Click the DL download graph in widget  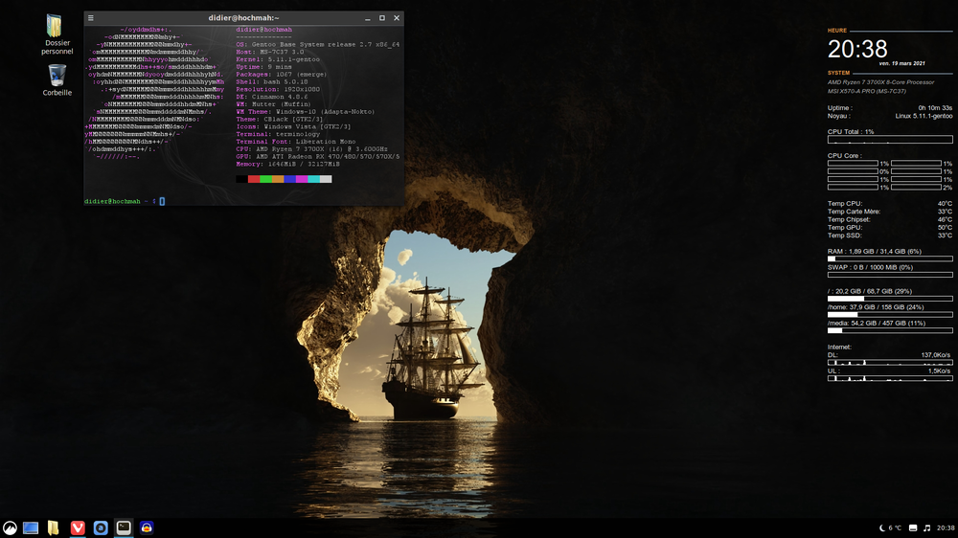coord(890,362)
